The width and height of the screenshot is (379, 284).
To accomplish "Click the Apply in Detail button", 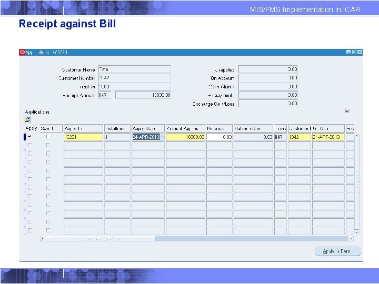I will [x=337, y=251].
